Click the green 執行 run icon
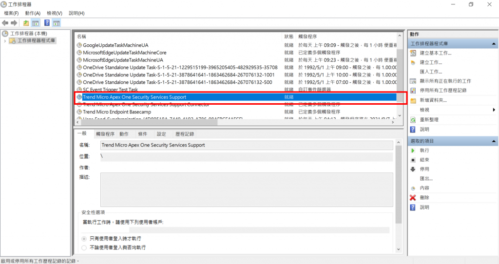Viewport: 499px width, 264px height. (413, 151)
